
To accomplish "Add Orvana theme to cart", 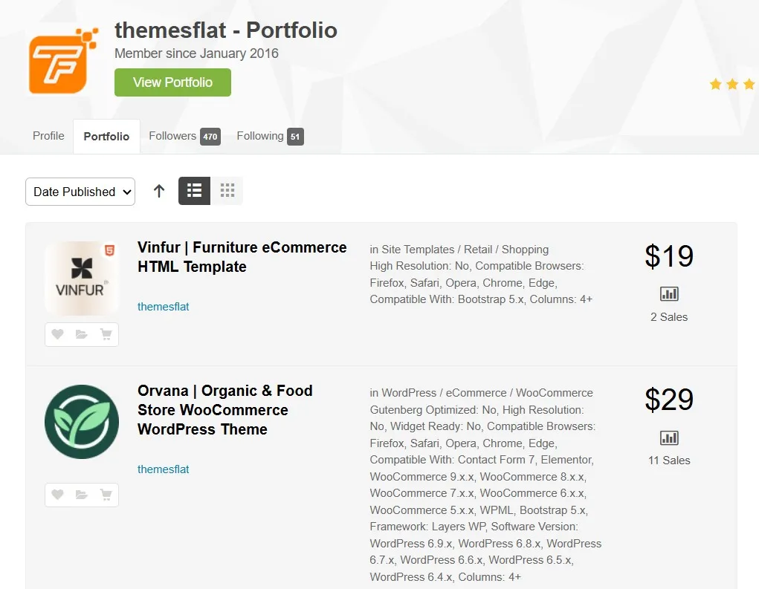I will tap(106, 495).
